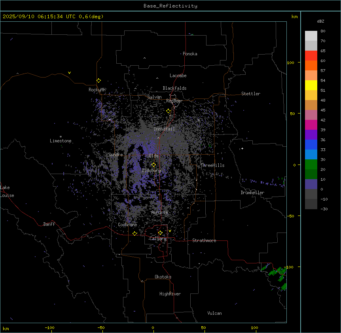The width and height of the screenshot is (341, 333).
Task: Click the yellow V marker north of RockyMH
Action: (x=69, y=73)
